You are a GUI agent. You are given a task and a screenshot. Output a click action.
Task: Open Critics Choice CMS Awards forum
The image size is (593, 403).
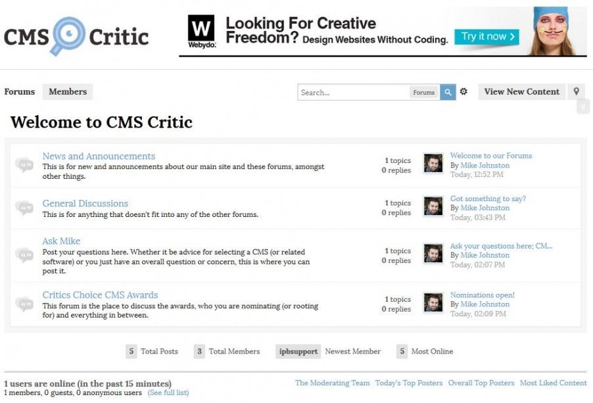(x=100, y=295)
